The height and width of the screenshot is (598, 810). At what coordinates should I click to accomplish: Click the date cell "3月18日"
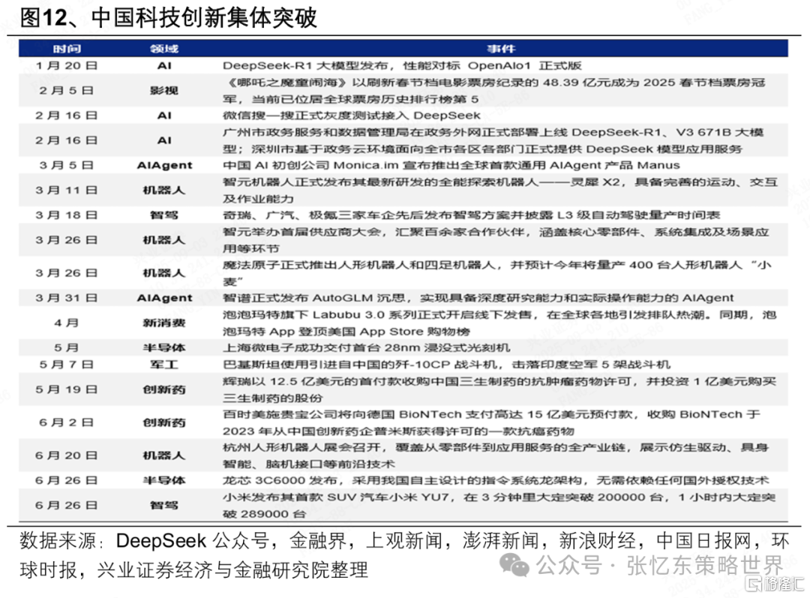coord(67,215)
